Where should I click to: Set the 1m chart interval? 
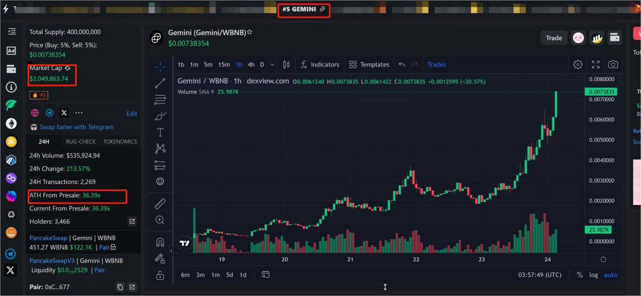pyautogui.click(x=194, y=65)
